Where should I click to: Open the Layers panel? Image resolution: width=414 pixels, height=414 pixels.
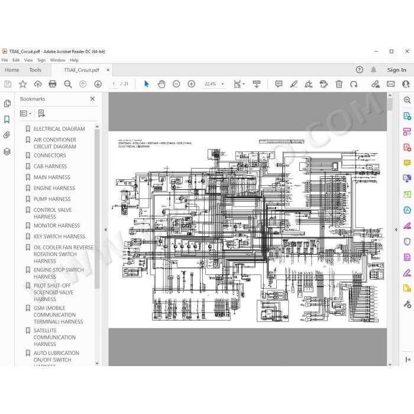click(x=7, y=151)
